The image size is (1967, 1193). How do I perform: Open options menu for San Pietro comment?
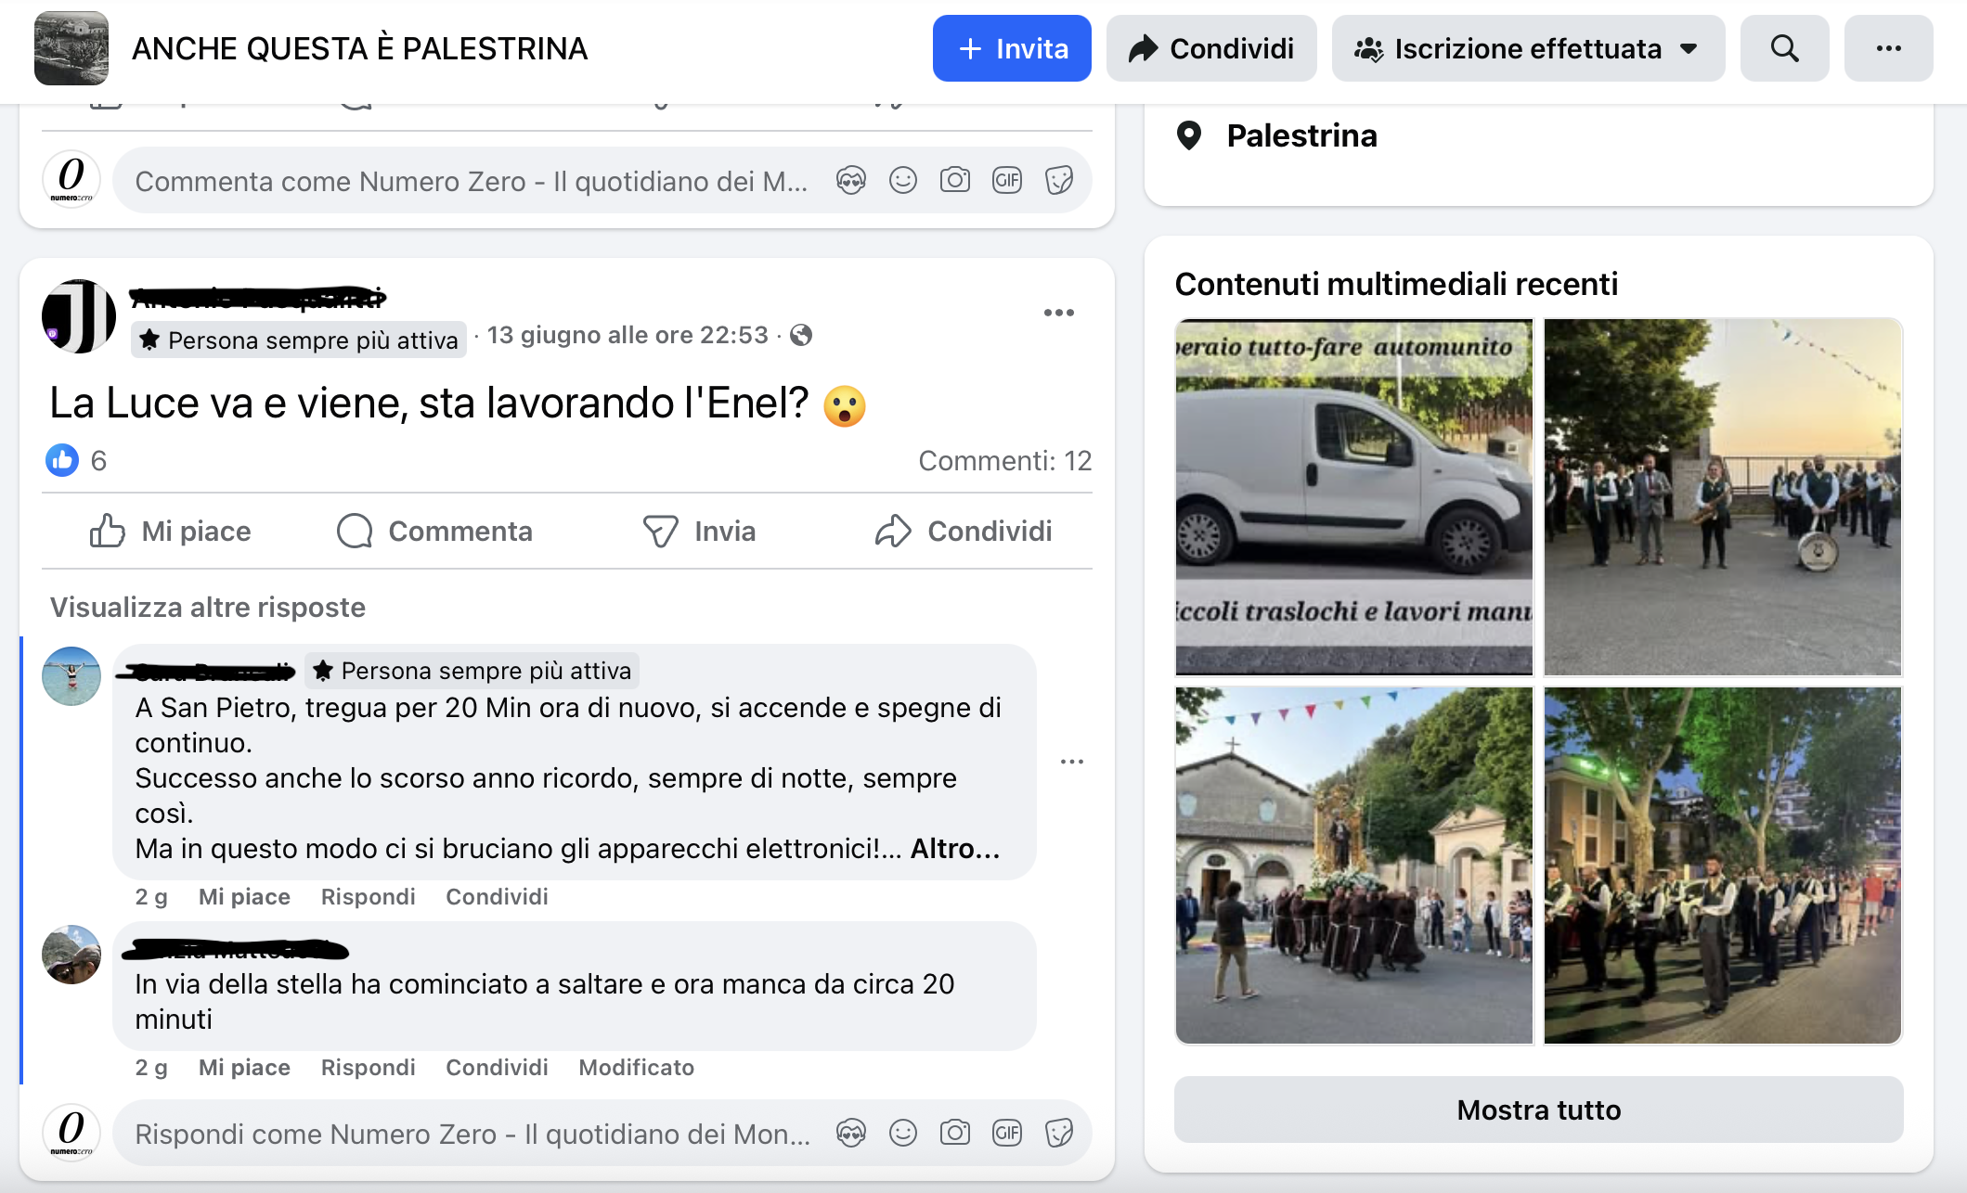[1072, 762]
